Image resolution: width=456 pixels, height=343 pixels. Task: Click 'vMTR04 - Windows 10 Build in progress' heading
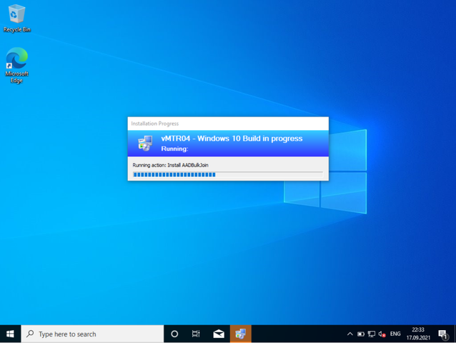[232, 139]
